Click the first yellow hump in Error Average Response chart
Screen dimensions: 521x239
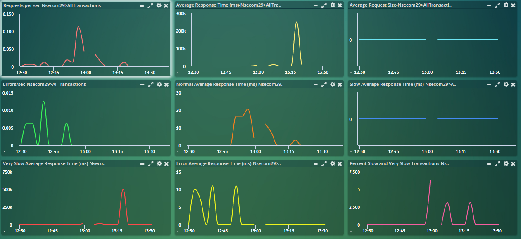(195, 190)
